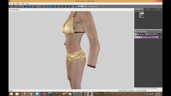Toggle X-Mirror symmetry editing icon
The image size is (171, 96).
pyautogui.click(x=50, y=6)
